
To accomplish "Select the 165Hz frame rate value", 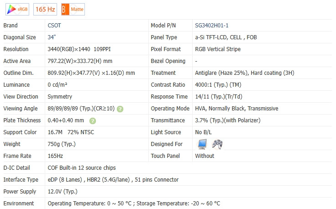I will (55, 156).
